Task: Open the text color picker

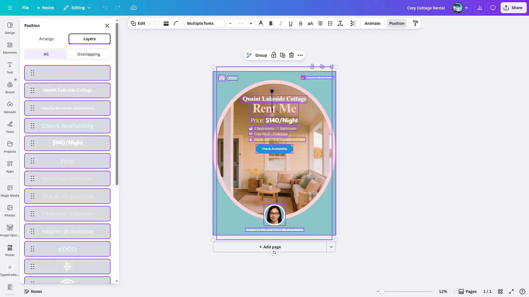Action: coord(261,23)
